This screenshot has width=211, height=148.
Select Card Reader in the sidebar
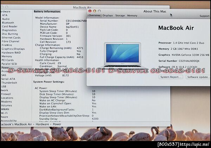(9, 26)
